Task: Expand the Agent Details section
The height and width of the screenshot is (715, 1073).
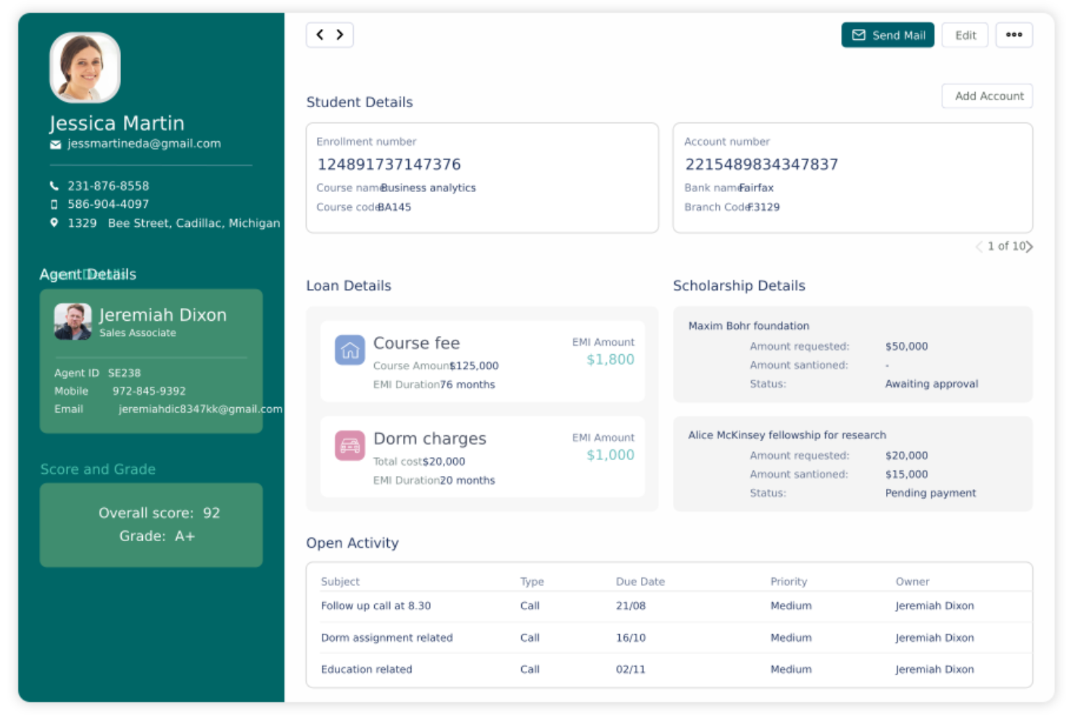Action: coord(88,274)
